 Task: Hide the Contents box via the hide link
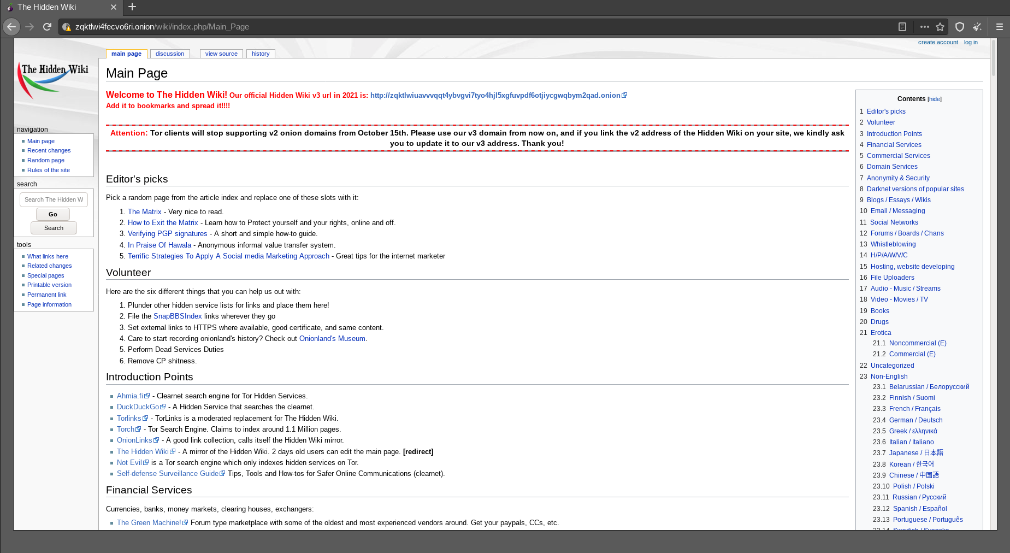tap(935, 99)
